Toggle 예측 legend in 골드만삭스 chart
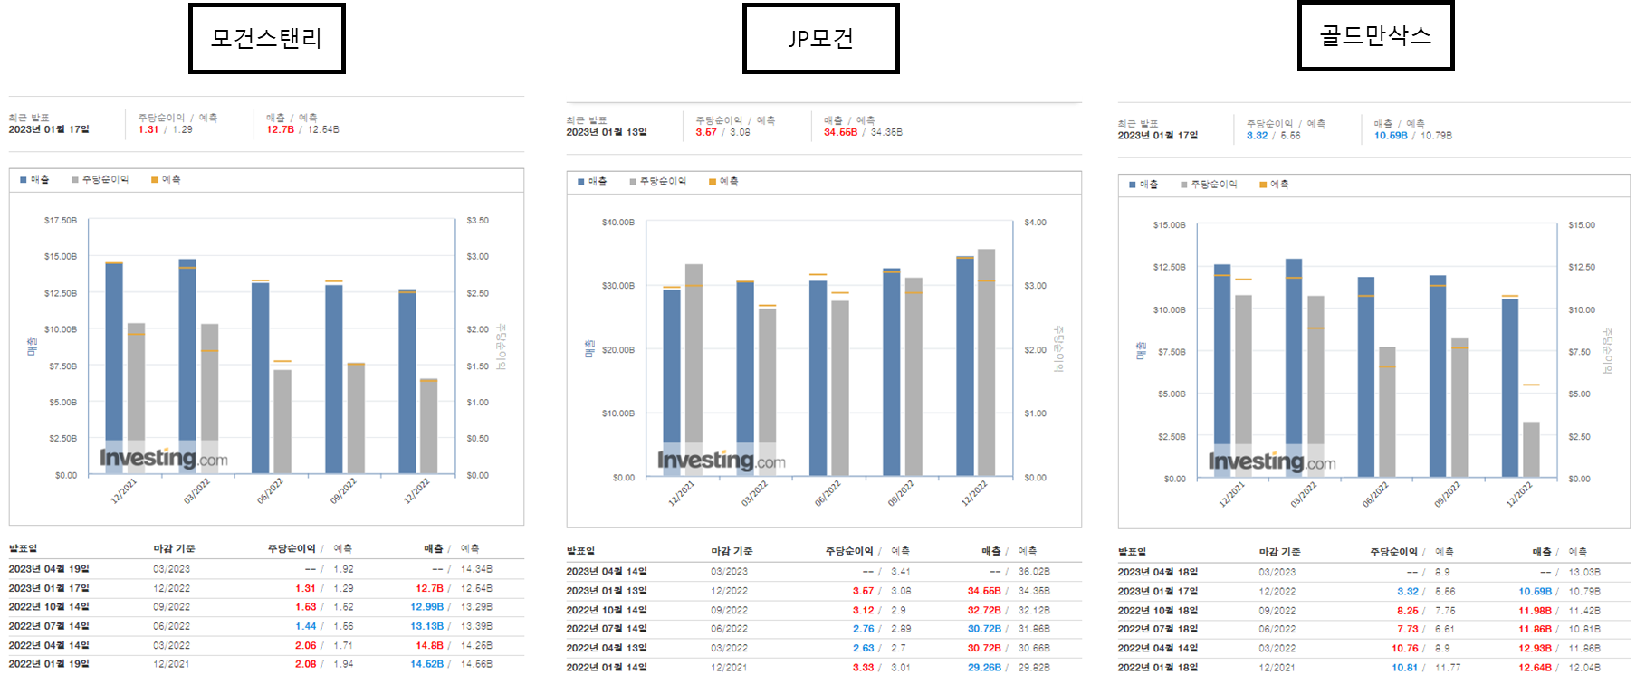This screenshot has height=684, width=1636. 1275,184
